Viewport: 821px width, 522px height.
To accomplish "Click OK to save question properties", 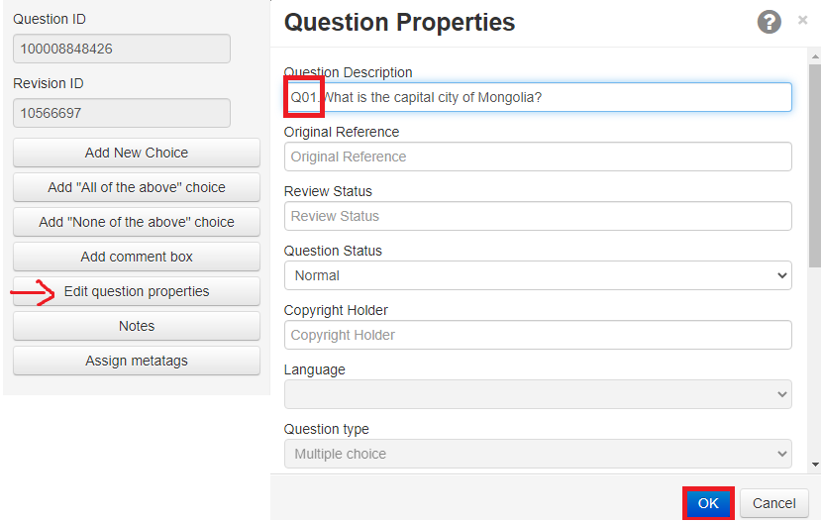I will pos(708,503).
